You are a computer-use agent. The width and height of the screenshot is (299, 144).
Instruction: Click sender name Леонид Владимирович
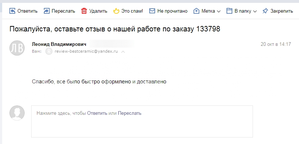click(x=59, y=44)
